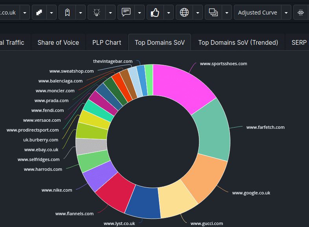Select the Top Domains SoV (Trended) tab
The image size is (309, 227).
click(238, 42)
